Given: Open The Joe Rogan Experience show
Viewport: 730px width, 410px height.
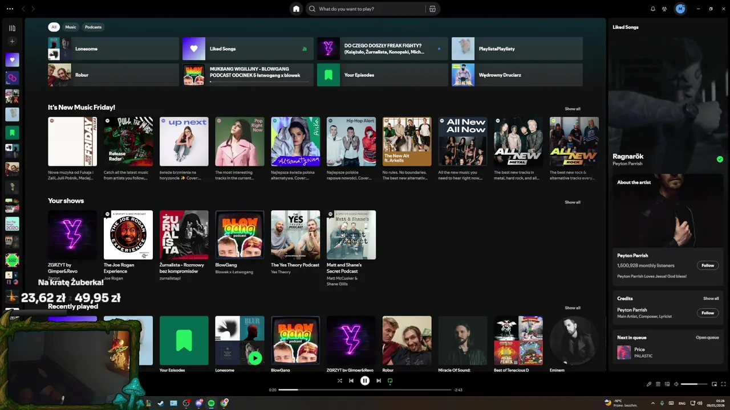Looking at the screenshot, I should pyautogui.click(x=128, y=245).
